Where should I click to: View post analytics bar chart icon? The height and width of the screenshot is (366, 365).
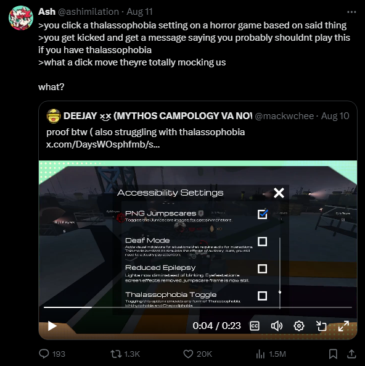tap(260, 354)
